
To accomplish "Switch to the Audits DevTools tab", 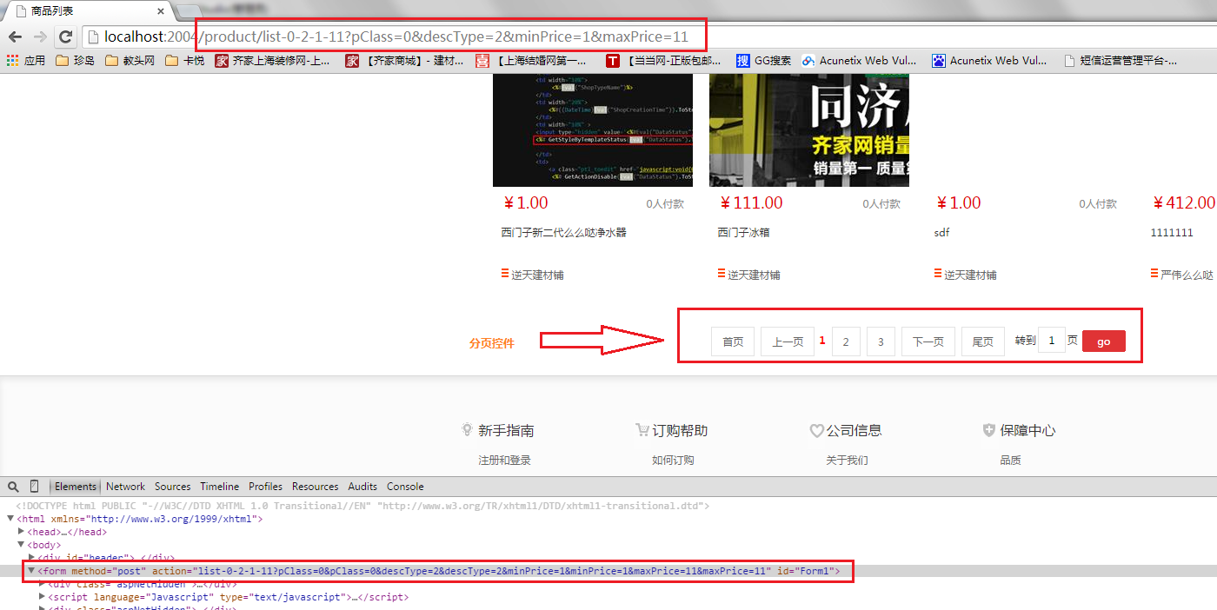I will pos(362,487).
